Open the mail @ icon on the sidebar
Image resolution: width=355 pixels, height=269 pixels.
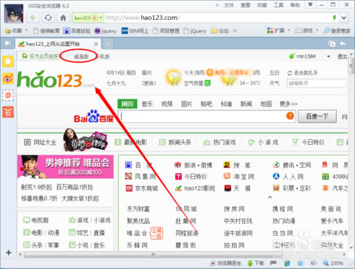point(8,95)
